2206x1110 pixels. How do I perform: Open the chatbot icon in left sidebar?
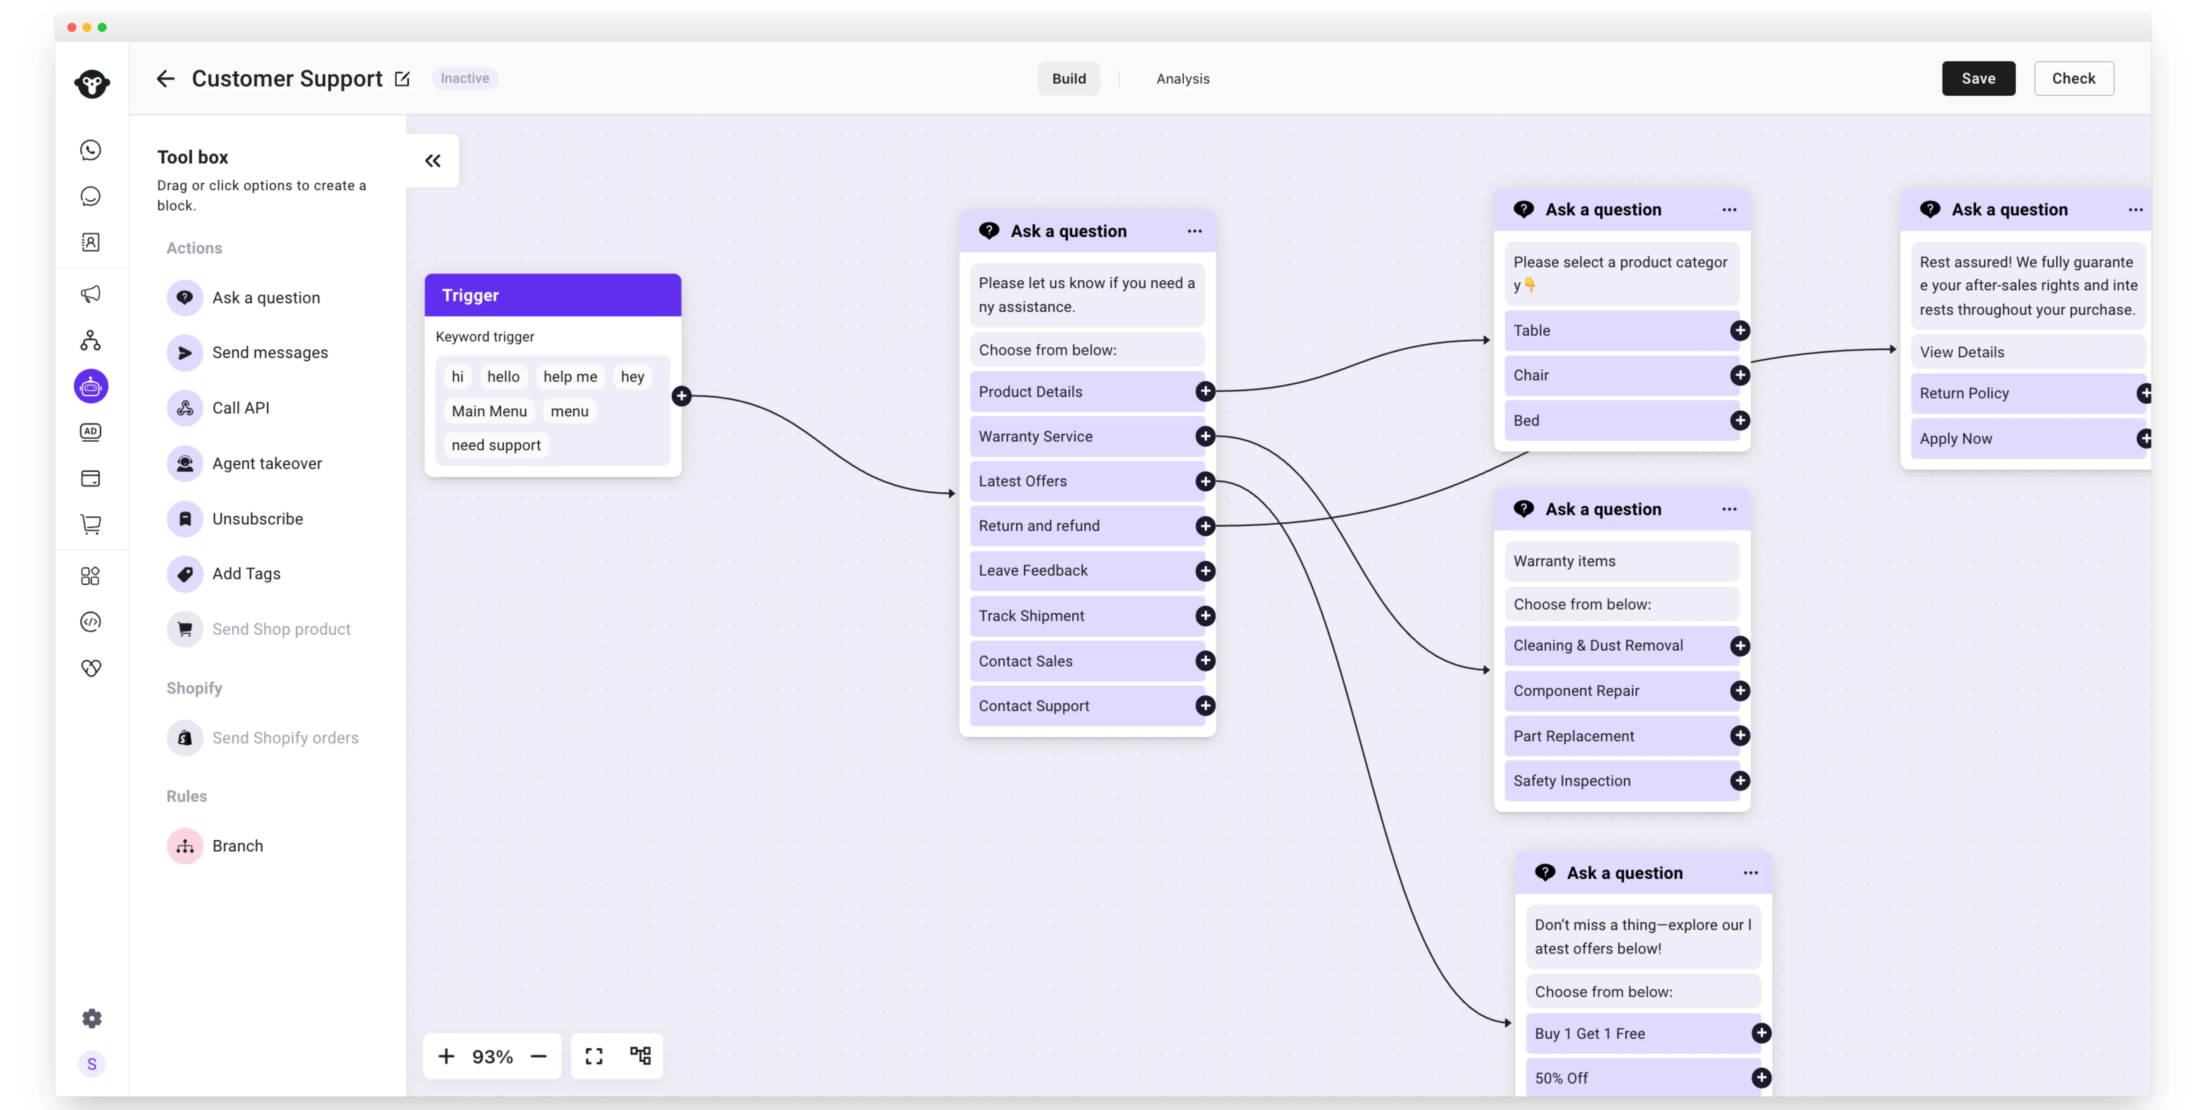coord(91,386)
